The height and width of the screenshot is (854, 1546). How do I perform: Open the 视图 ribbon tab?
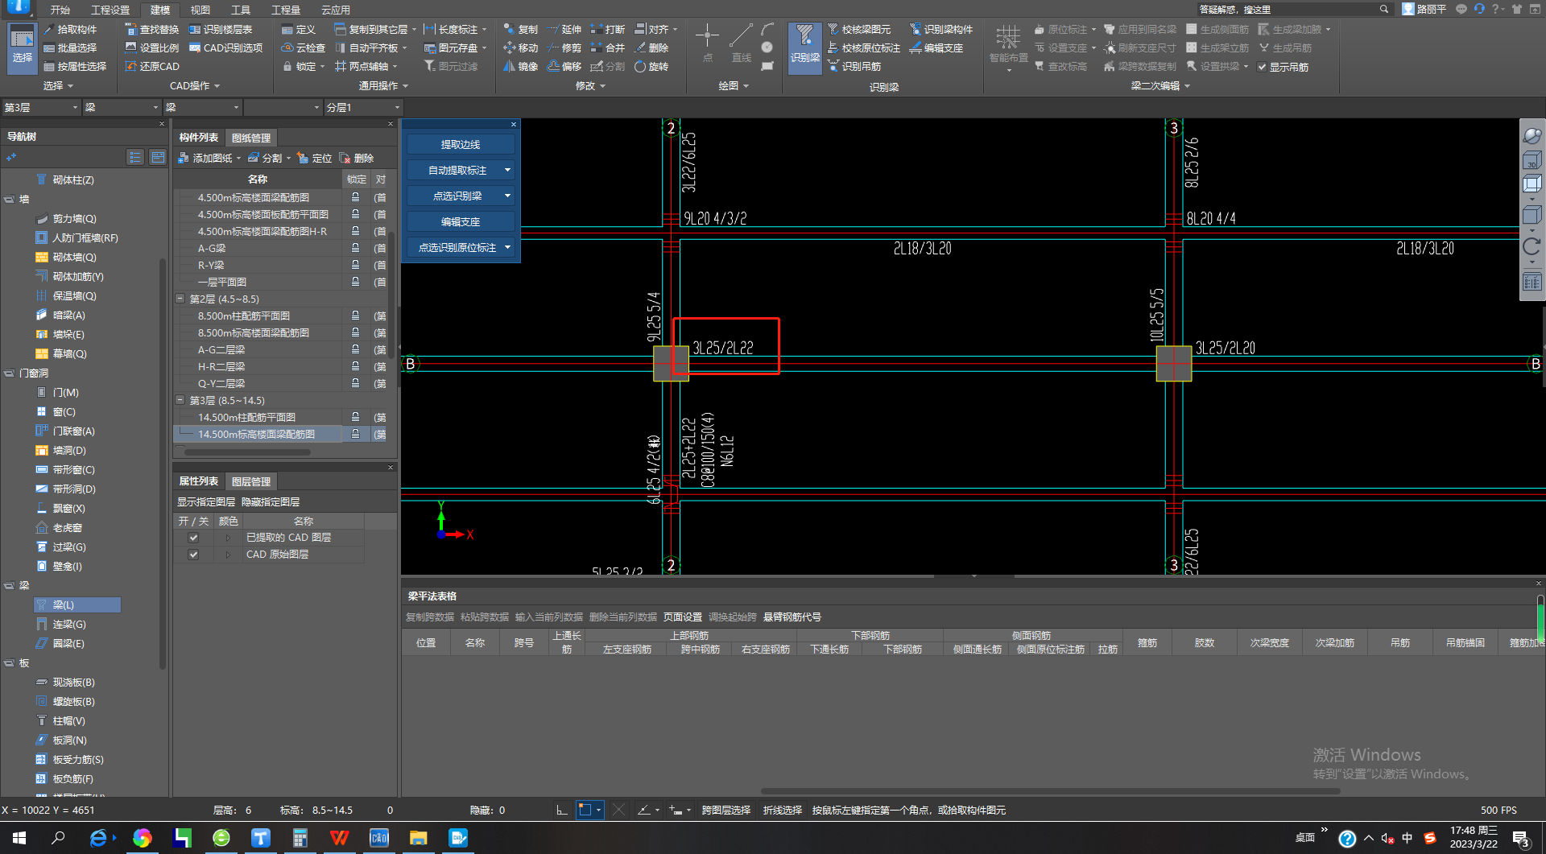pos(200,10)
